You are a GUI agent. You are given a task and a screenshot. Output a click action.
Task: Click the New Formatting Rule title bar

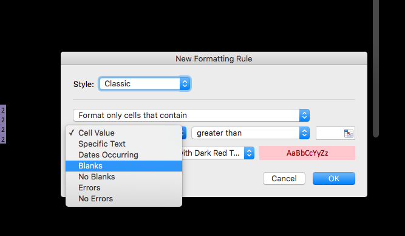pyautogui.click(x=214, y=59)
